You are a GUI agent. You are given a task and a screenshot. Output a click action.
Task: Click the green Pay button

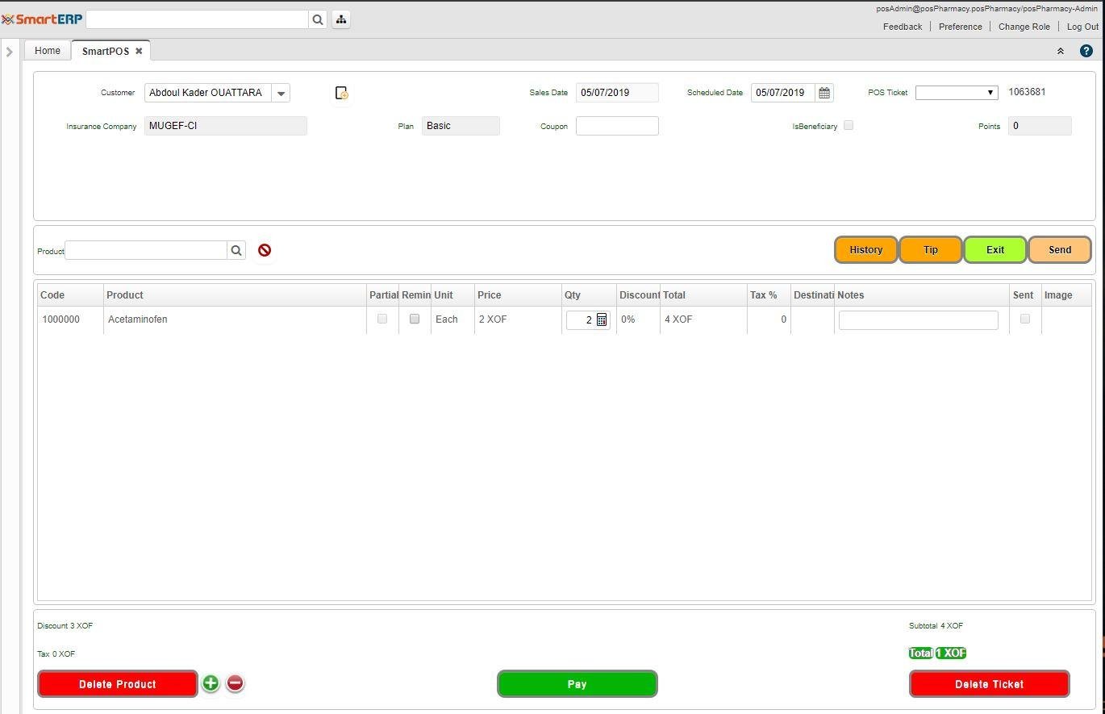click(578, 684)
